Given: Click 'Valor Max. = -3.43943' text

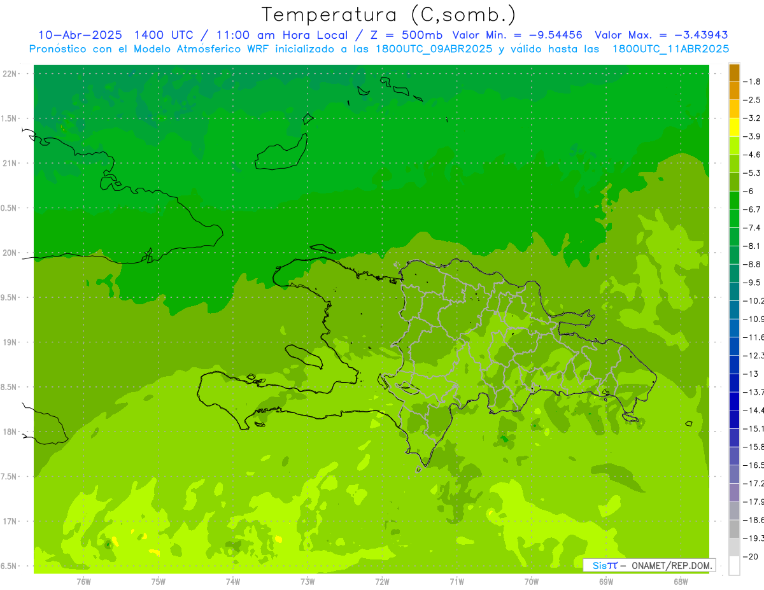Looking at the screenshot, I should coord(661,35).
